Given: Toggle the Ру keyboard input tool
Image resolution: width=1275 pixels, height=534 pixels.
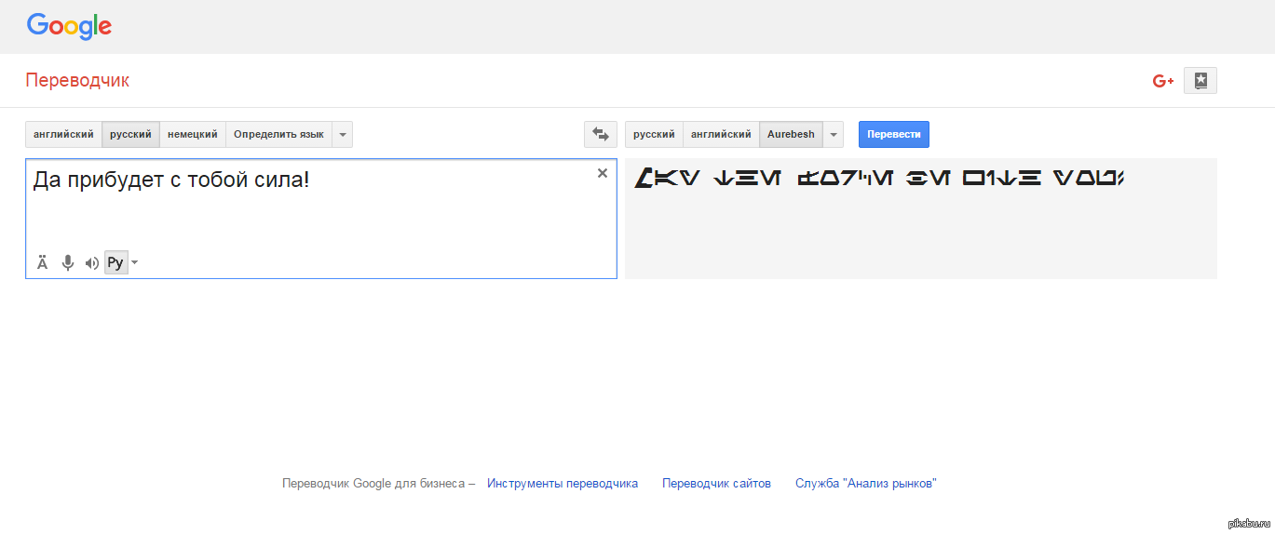Looking at the screenshot, I should pos(115,263).
